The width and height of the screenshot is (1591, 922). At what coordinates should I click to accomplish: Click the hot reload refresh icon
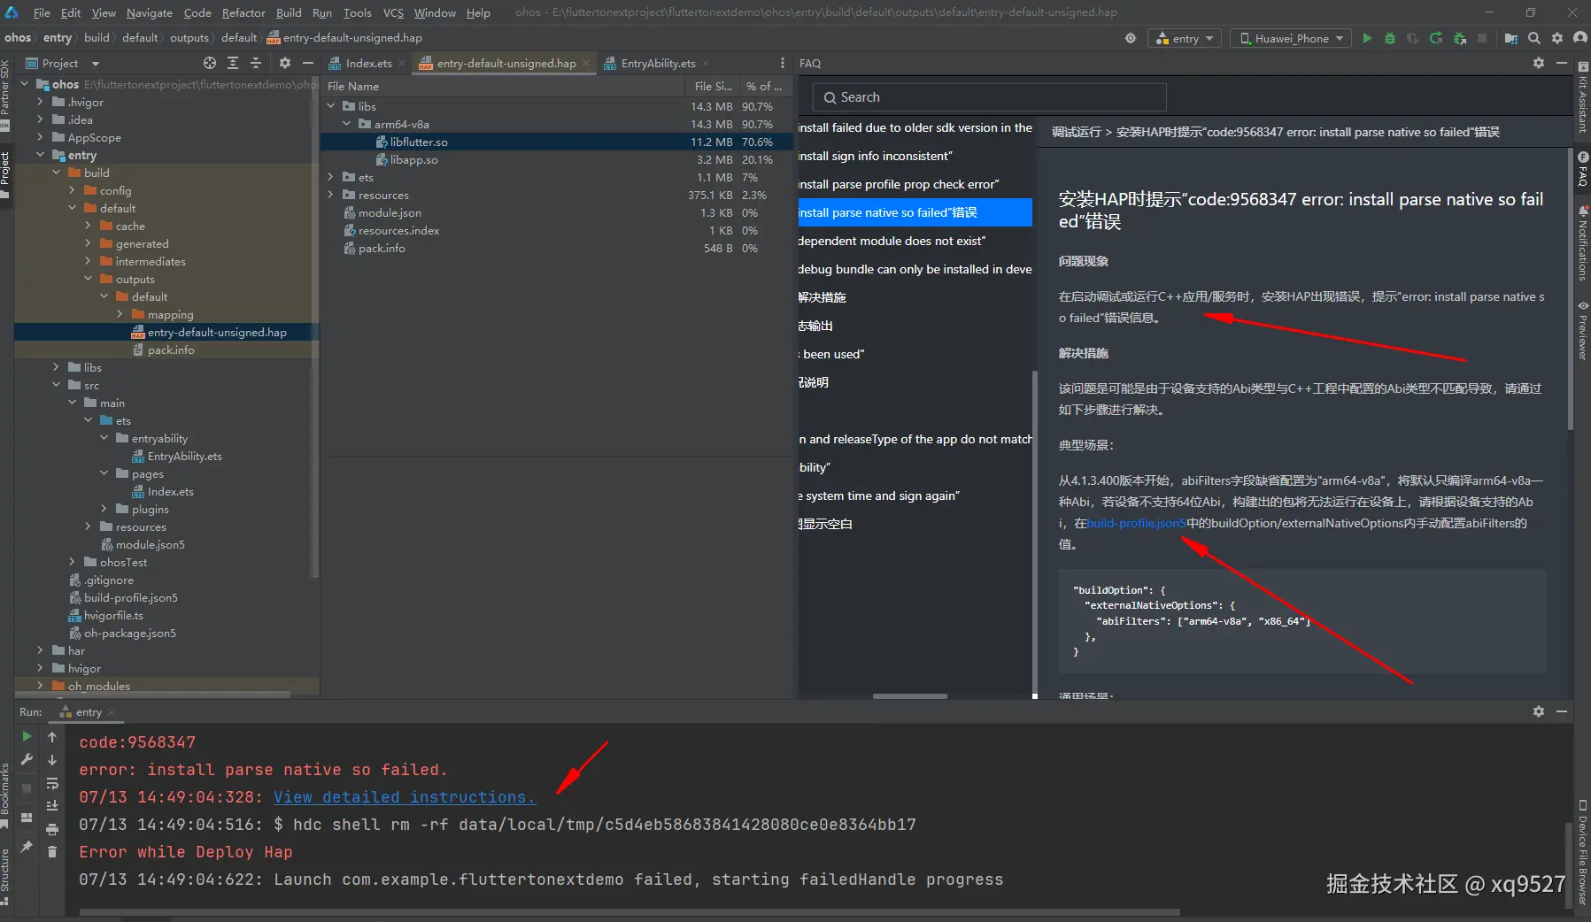[1436, 38]
